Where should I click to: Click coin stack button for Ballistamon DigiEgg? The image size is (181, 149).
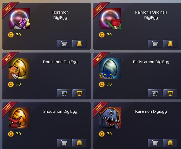[x=170, y=93]
